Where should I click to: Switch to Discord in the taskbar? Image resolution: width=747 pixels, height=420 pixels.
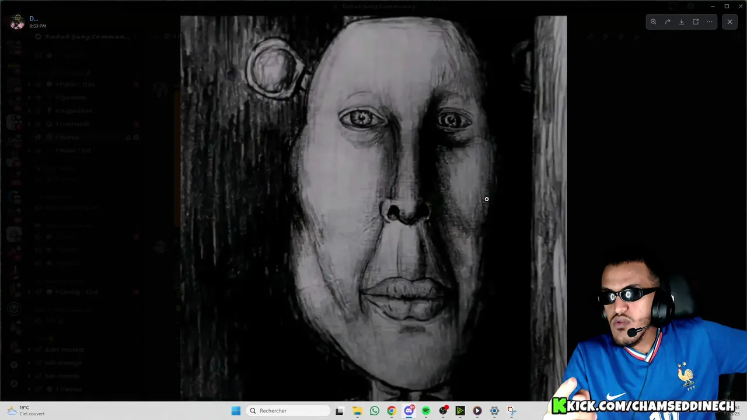tap(409, 411)
